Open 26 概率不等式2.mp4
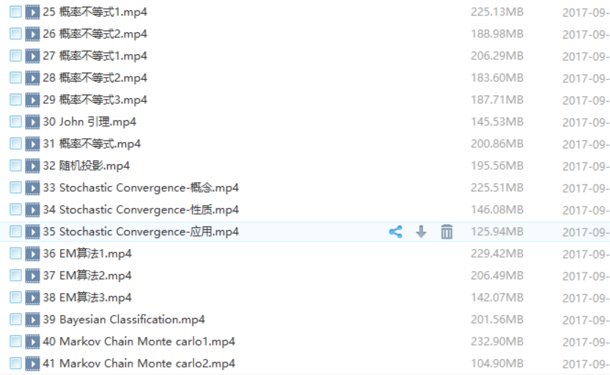 point(95,34)
